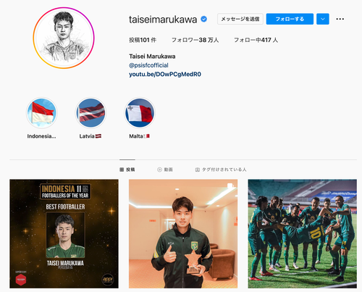Open the Malta story highlight
Screen dimensions: 362x292
coord(140,113)
